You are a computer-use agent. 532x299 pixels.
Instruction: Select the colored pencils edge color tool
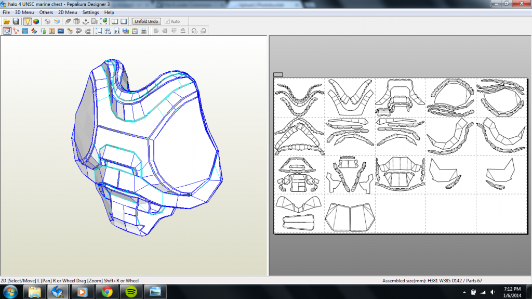(x=34, y=31)
